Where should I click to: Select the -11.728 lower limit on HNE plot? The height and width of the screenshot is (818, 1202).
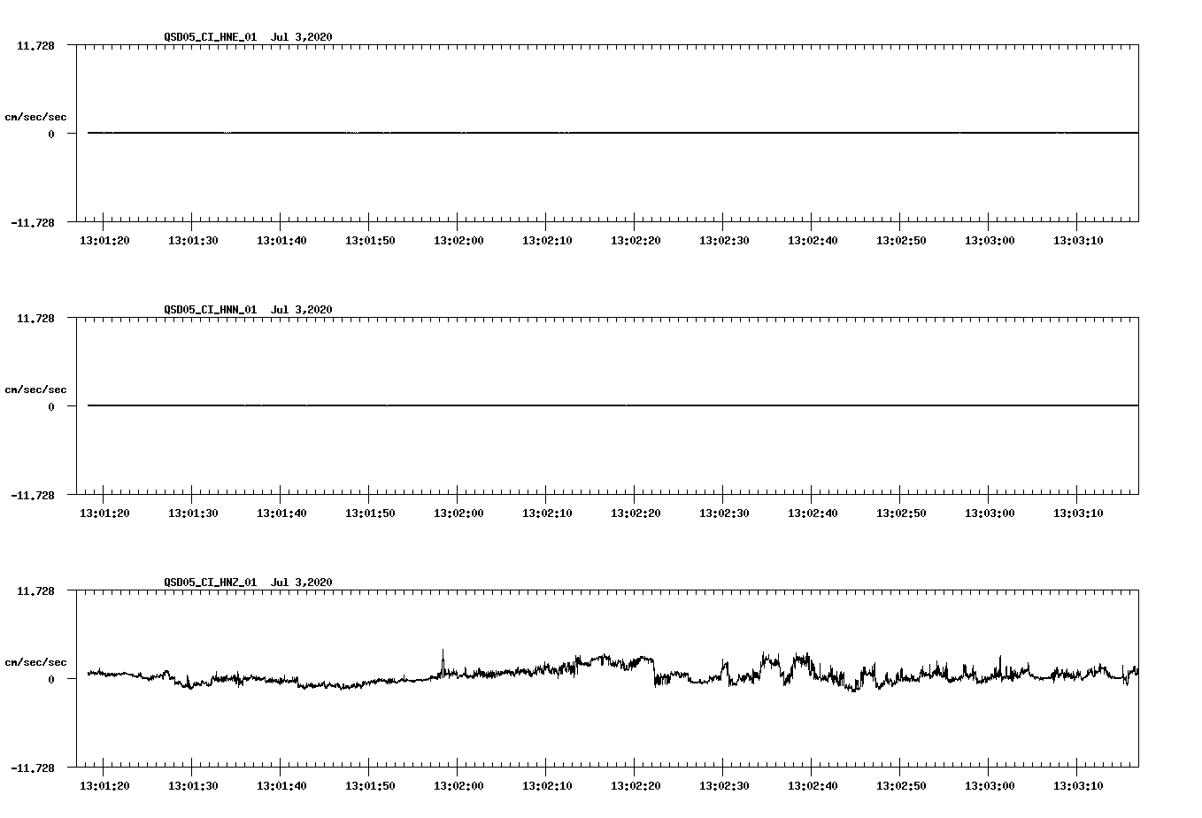click(x=33, y=223)
